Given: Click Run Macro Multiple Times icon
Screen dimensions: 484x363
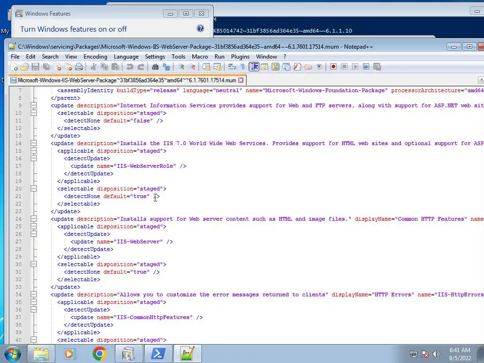Looking at the screenshot, I should (x=366, y=67).
